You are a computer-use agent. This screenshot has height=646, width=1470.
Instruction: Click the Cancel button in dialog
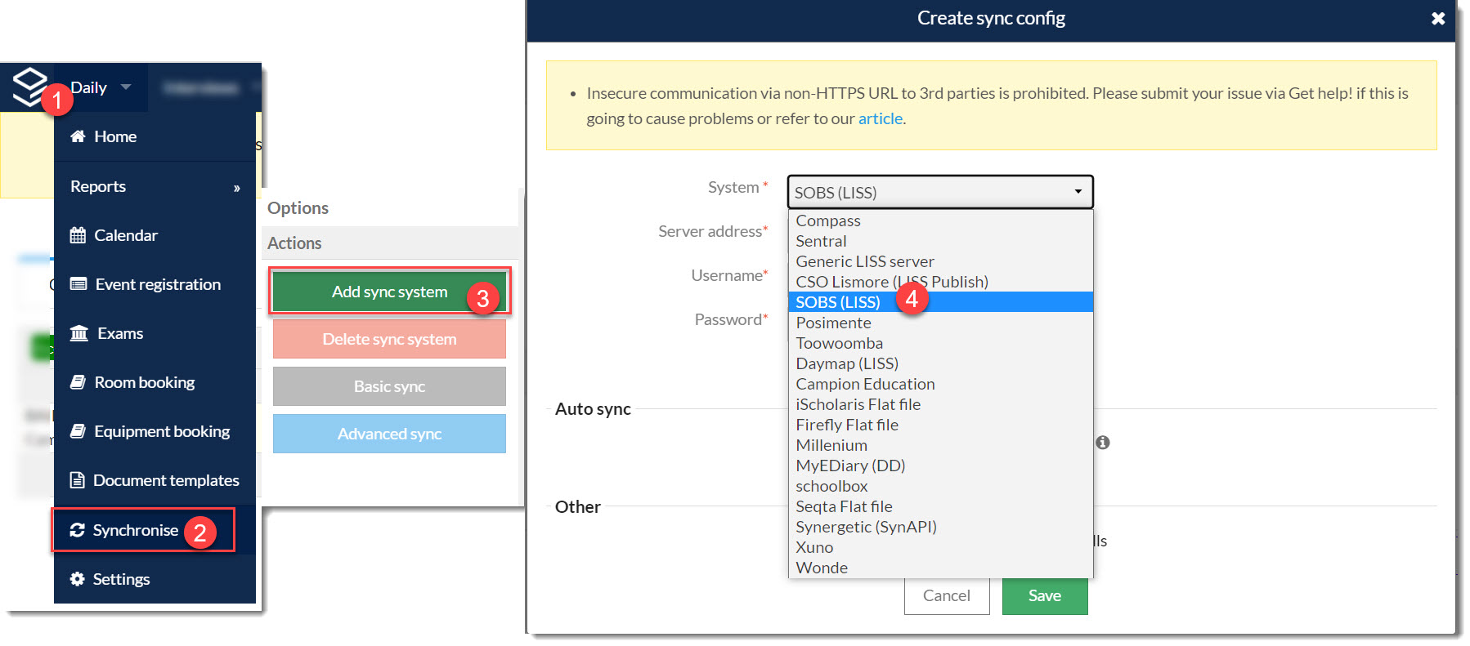[x=947, y=595]
